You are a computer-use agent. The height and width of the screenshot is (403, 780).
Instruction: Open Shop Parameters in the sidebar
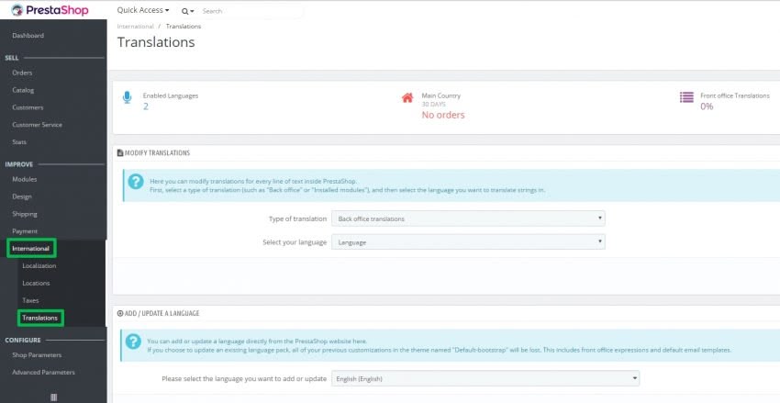click(37, 355)
